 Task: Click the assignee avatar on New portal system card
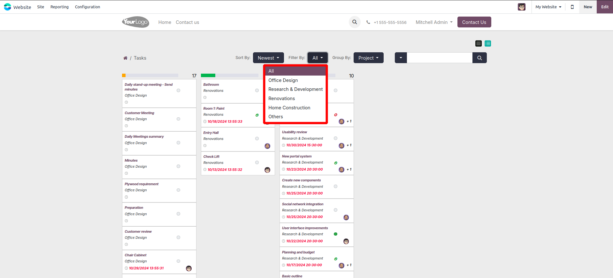[341, 170]
